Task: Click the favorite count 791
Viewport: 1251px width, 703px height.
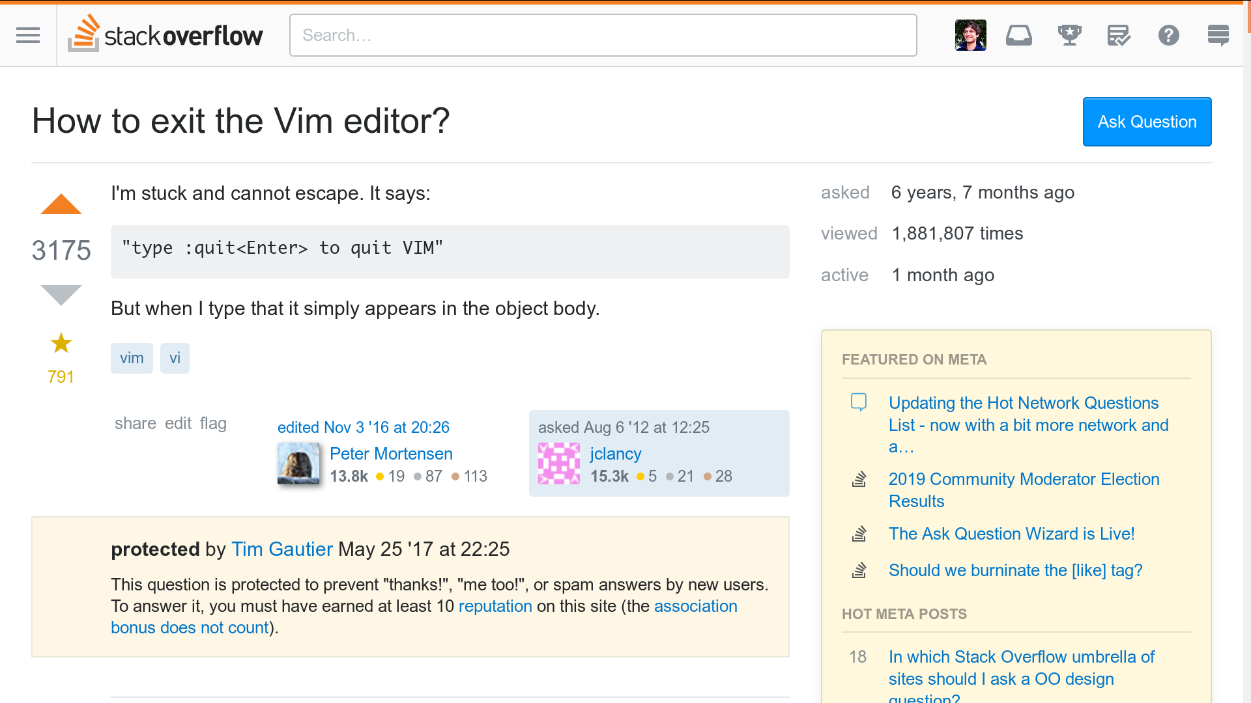Action: click(x=61, y=377)
